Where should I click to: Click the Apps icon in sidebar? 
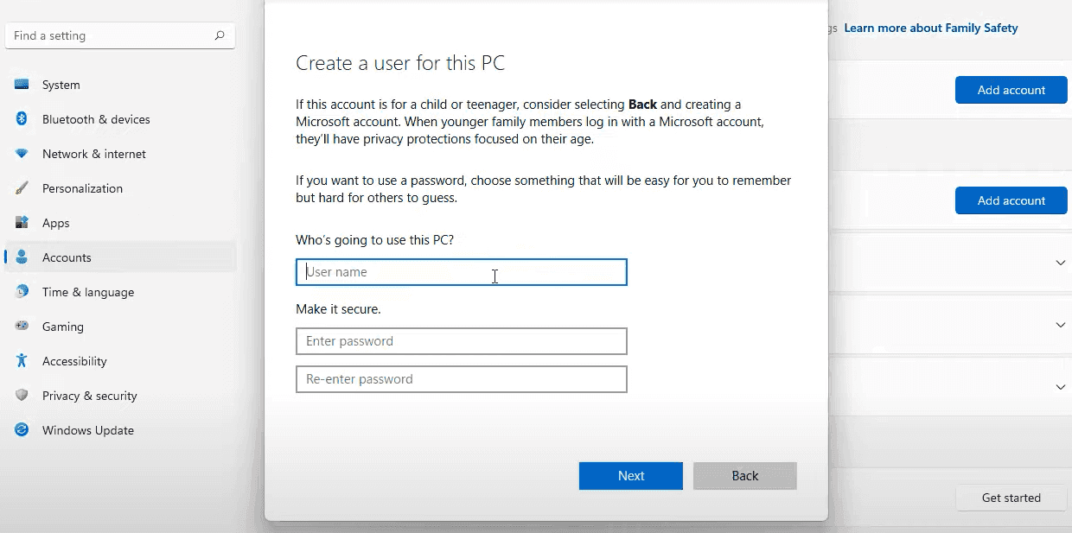[x=22, y=223]
